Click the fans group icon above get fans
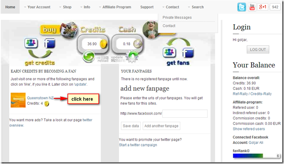Viewport: 284px width, 164px height. 169,52
